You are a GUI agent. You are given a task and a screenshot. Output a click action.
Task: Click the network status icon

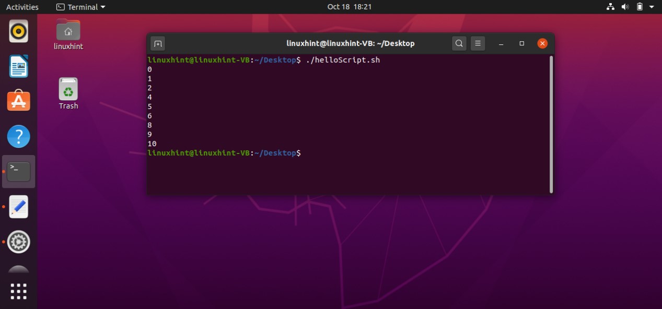[x=610, y=7]
